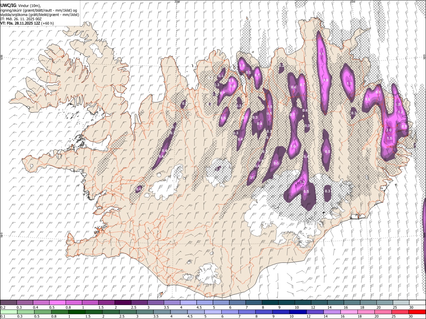
Task: Pick the 8–9 dark teal swatch, top legend row
Action: click(270, 302)
